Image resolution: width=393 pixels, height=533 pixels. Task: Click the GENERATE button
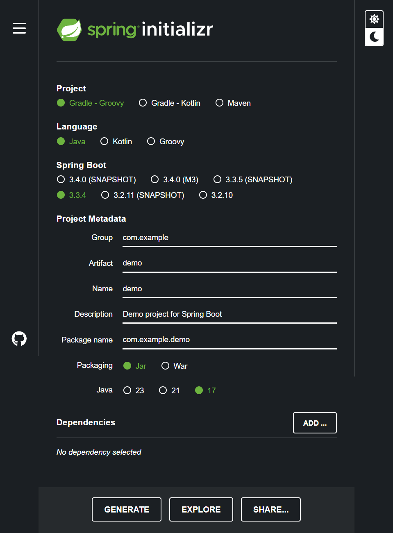(127, 510)
